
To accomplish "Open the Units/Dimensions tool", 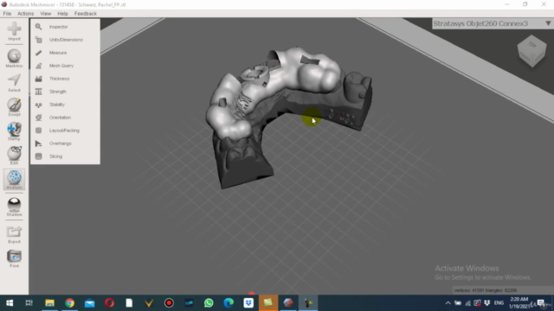I will 65,40.
